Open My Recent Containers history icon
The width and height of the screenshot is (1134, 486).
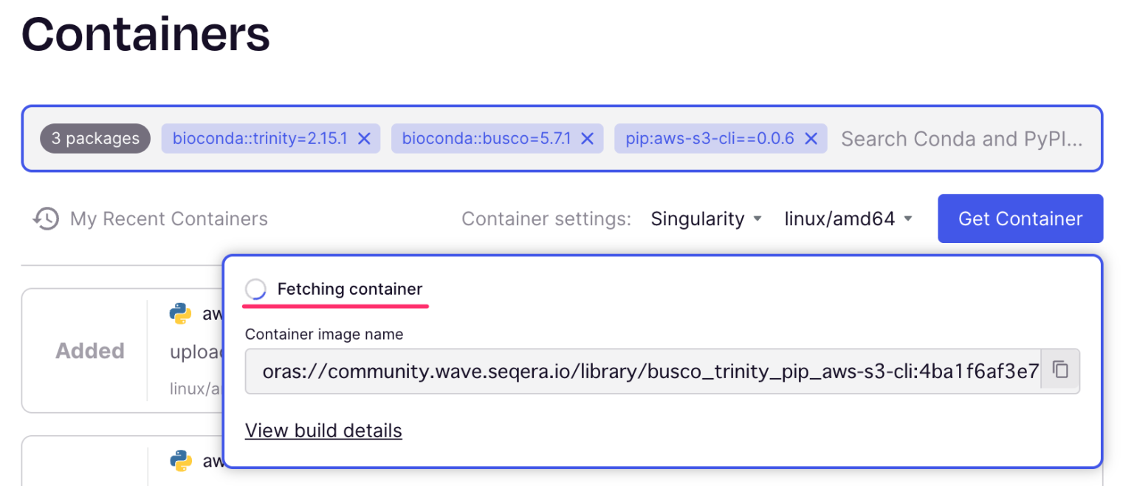(45, 218)
